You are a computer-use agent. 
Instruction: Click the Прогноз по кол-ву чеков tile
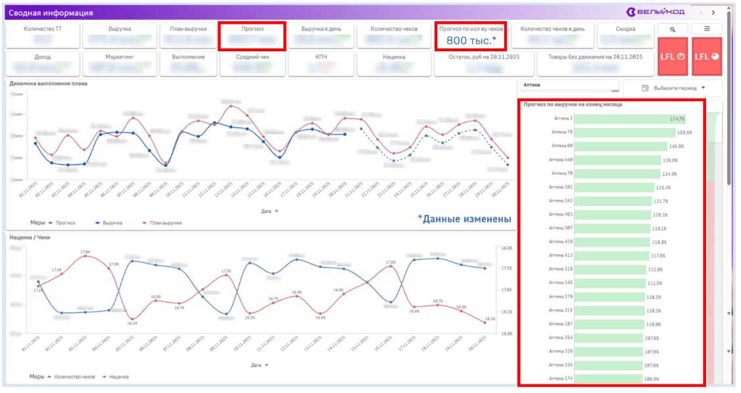pos(471,35)
